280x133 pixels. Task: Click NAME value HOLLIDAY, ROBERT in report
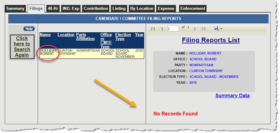pos(205,53)
